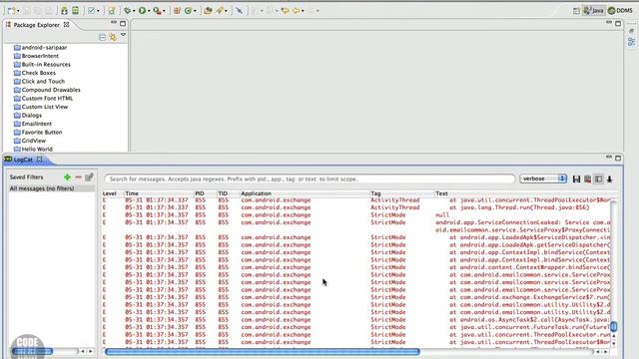Click the Collapse All icon in Package Explorer
Viewport: 639px width, 359px height.
[102, 38]
